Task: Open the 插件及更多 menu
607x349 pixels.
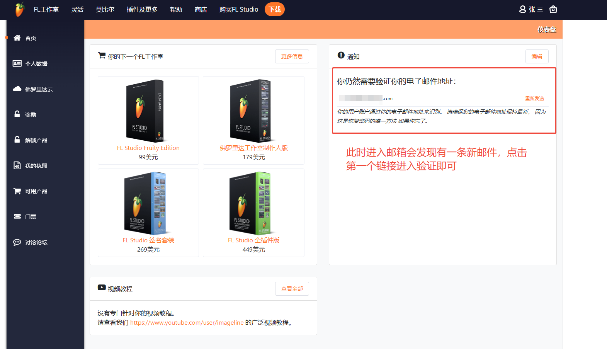Action: 142,9
